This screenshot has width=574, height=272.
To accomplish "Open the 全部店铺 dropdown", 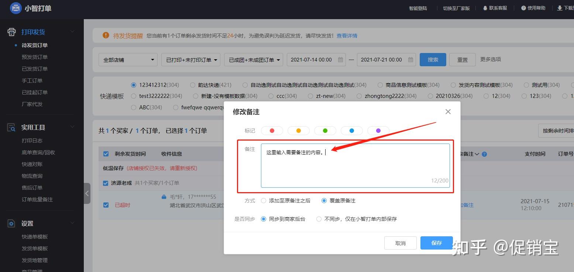I will pyautogui.click(x=128, y=60).
